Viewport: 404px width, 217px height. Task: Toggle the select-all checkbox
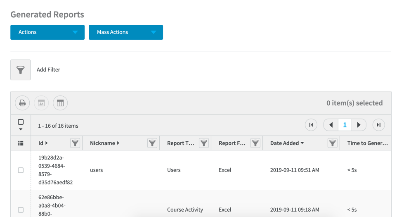coord(21,122)
